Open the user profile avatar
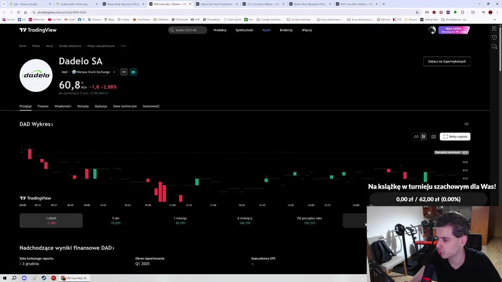Viewport: 502px width, 282px height. click(x=432, y=30)
